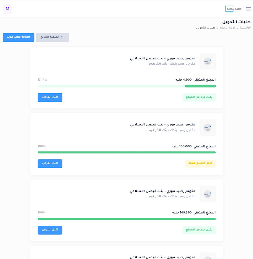
Task: Click Fawry logo of 149,890 request card
Action: 208,194
